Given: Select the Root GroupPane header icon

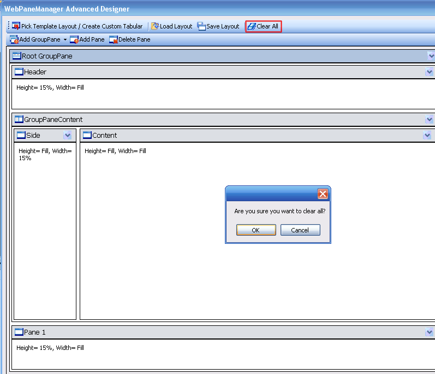Looking at the screenshot, I should pyautogui.click(x=17, y=56).
